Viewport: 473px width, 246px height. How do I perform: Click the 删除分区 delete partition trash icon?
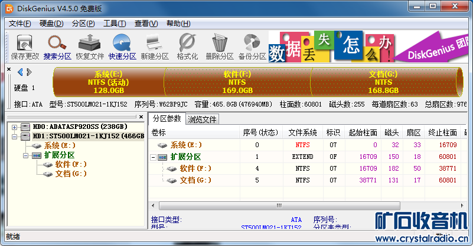tap(220, 43)
